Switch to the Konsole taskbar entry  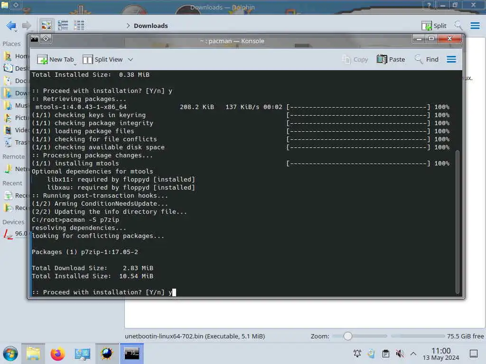[132, 354]
